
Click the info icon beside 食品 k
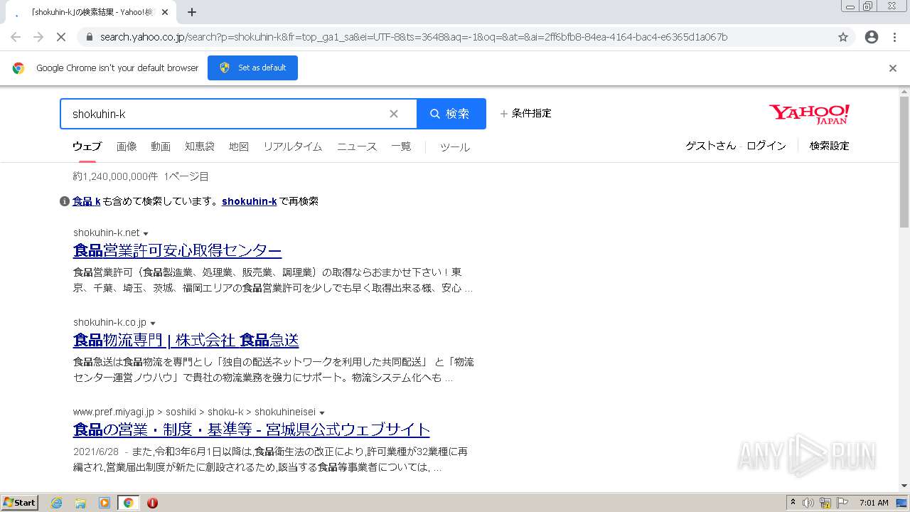(65, 201)
